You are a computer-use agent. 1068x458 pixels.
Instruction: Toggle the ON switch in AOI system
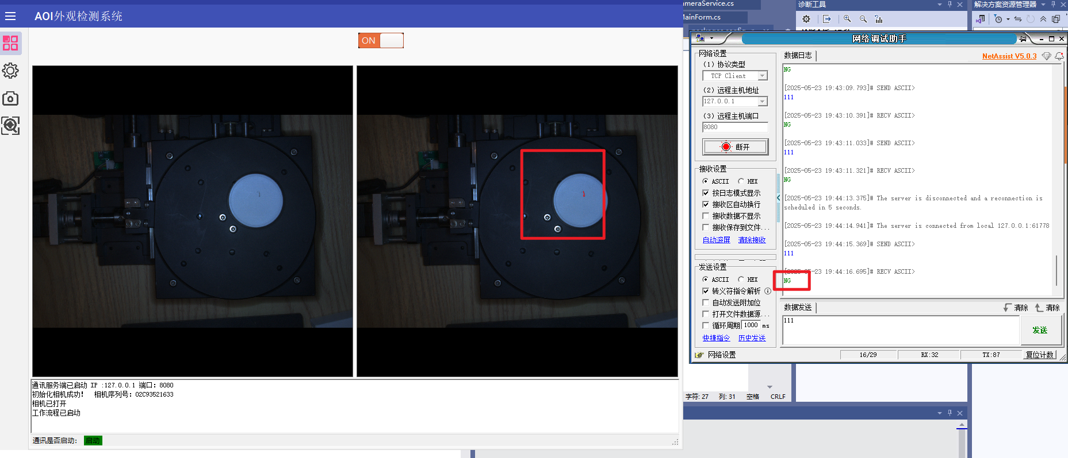click(381, 40)
